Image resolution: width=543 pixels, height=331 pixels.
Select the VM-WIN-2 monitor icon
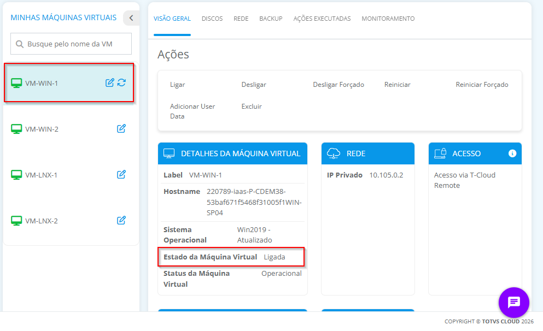pyautogui.click(x=16, y=129)
